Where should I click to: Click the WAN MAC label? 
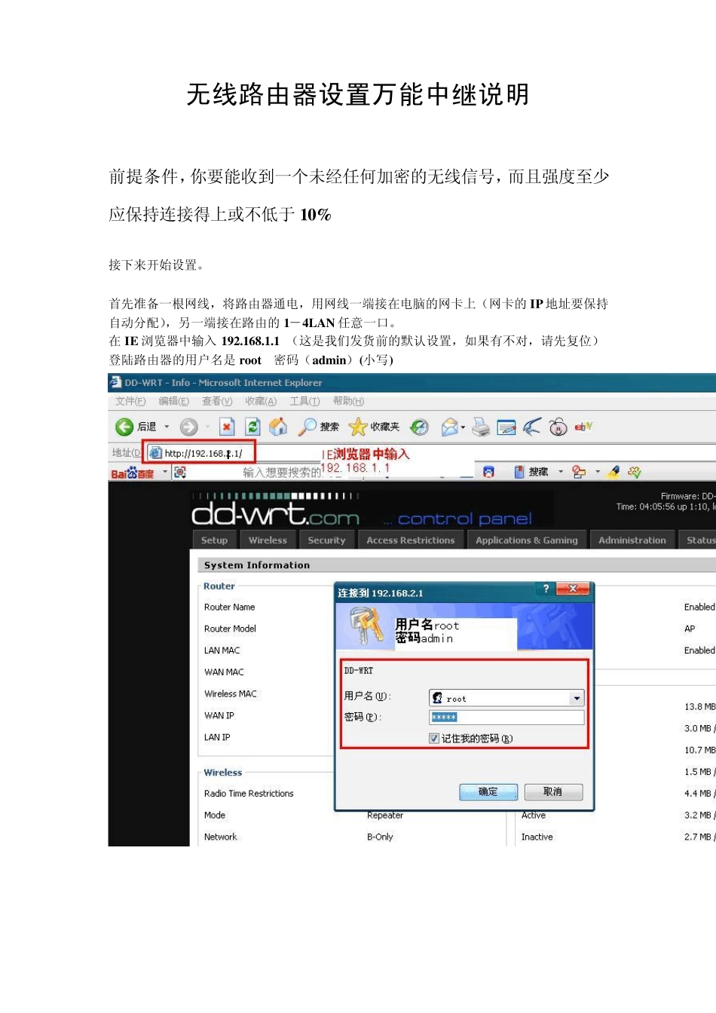click(x=224, y=673)
